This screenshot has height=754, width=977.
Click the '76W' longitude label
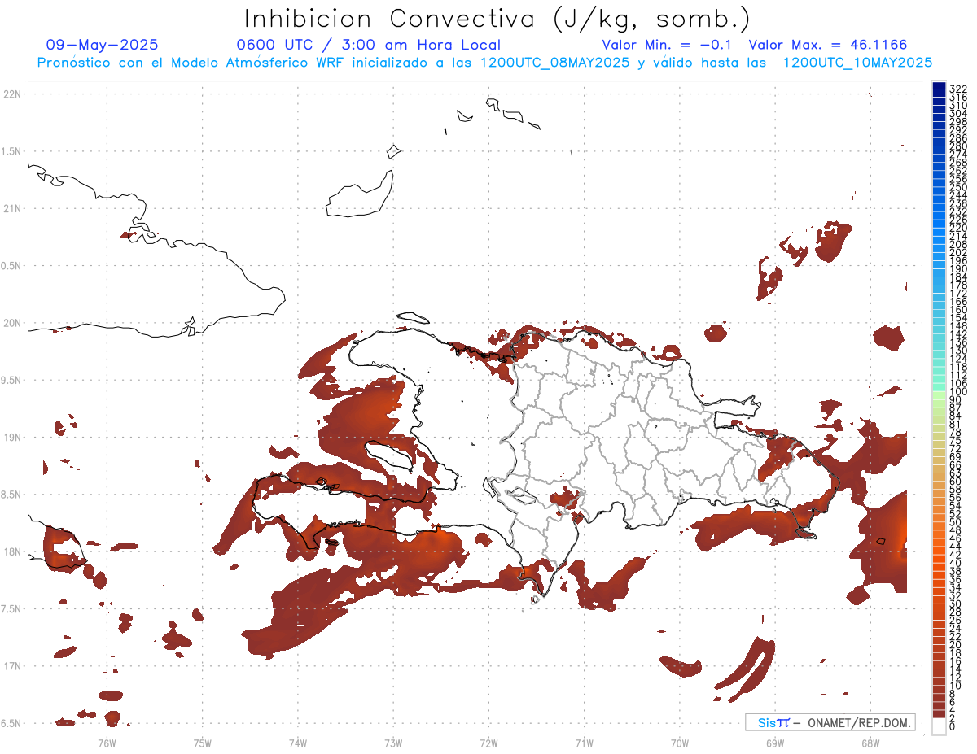coord(107,743)
